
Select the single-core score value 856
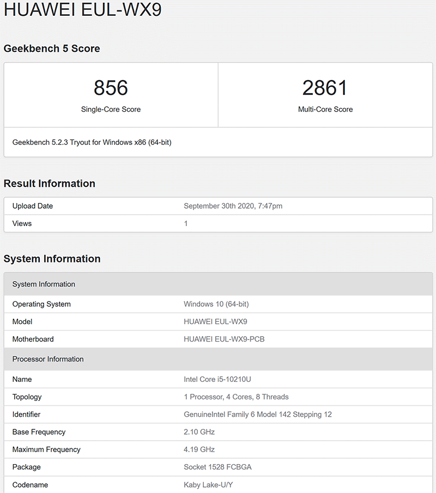111,87
